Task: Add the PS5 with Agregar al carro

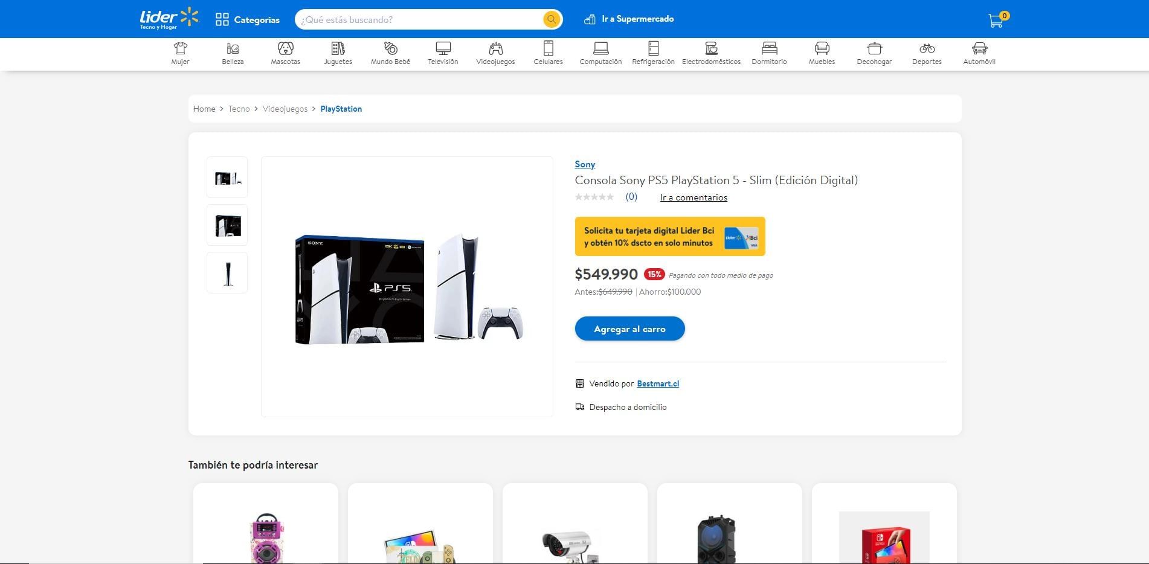Action: coord(629,328)
